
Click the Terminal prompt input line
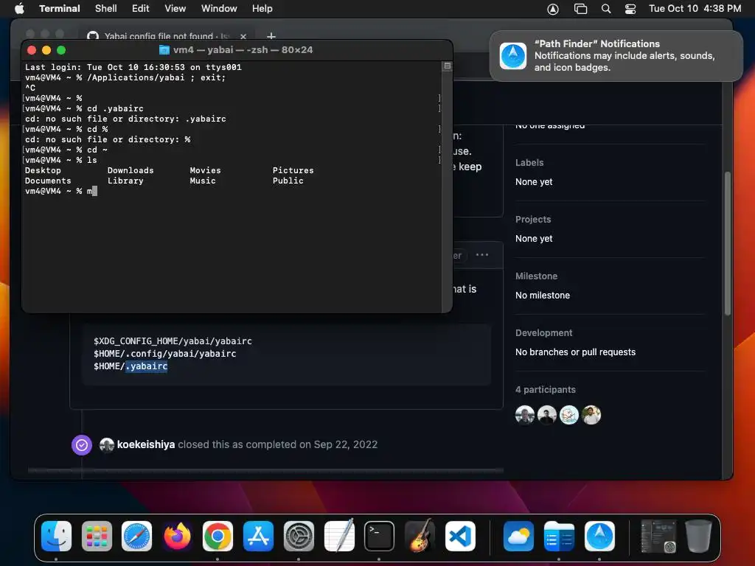pyautogui.click(x=231, y=191)
